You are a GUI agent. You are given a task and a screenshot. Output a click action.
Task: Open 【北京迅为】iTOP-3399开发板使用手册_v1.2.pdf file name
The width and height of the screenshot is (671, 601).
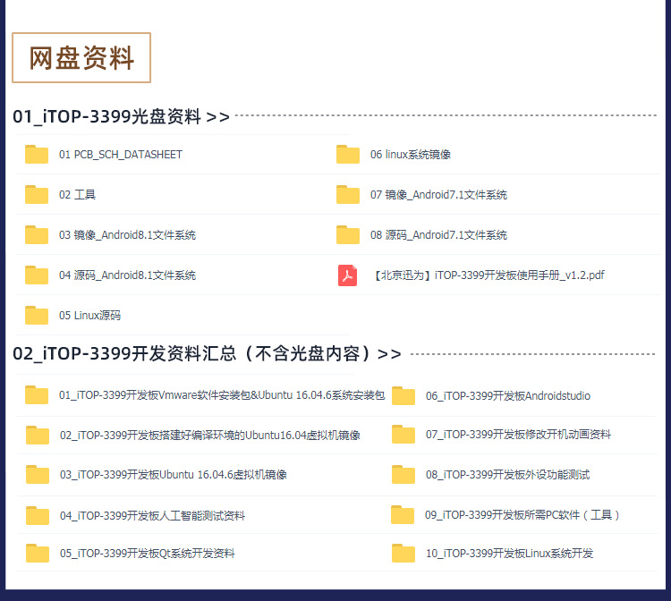[489, 275]
